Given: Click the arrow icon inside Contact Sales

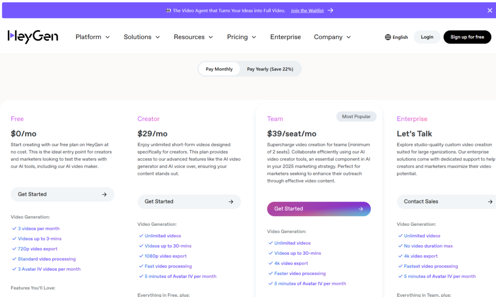Looking at the screenshot, I should (x=489, y=202).
